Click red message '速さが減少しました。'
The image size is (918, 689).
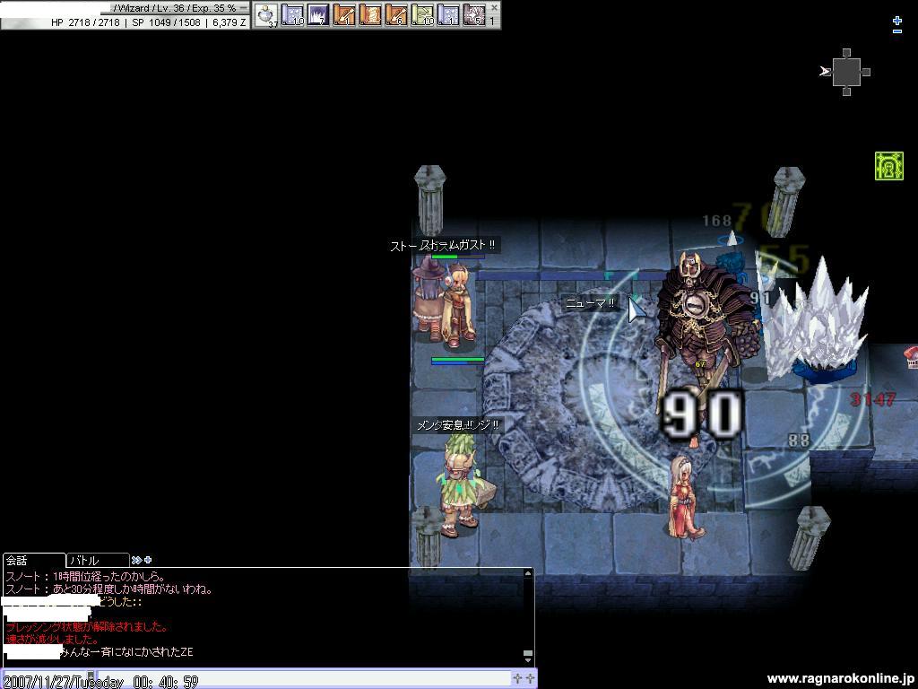51,639
